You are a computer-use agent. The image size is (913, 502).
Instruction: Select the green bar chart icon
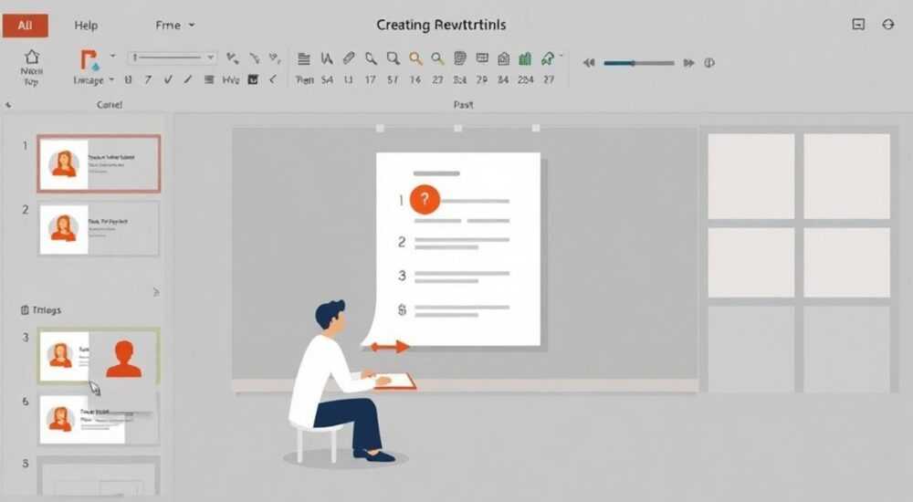(525, 58)
